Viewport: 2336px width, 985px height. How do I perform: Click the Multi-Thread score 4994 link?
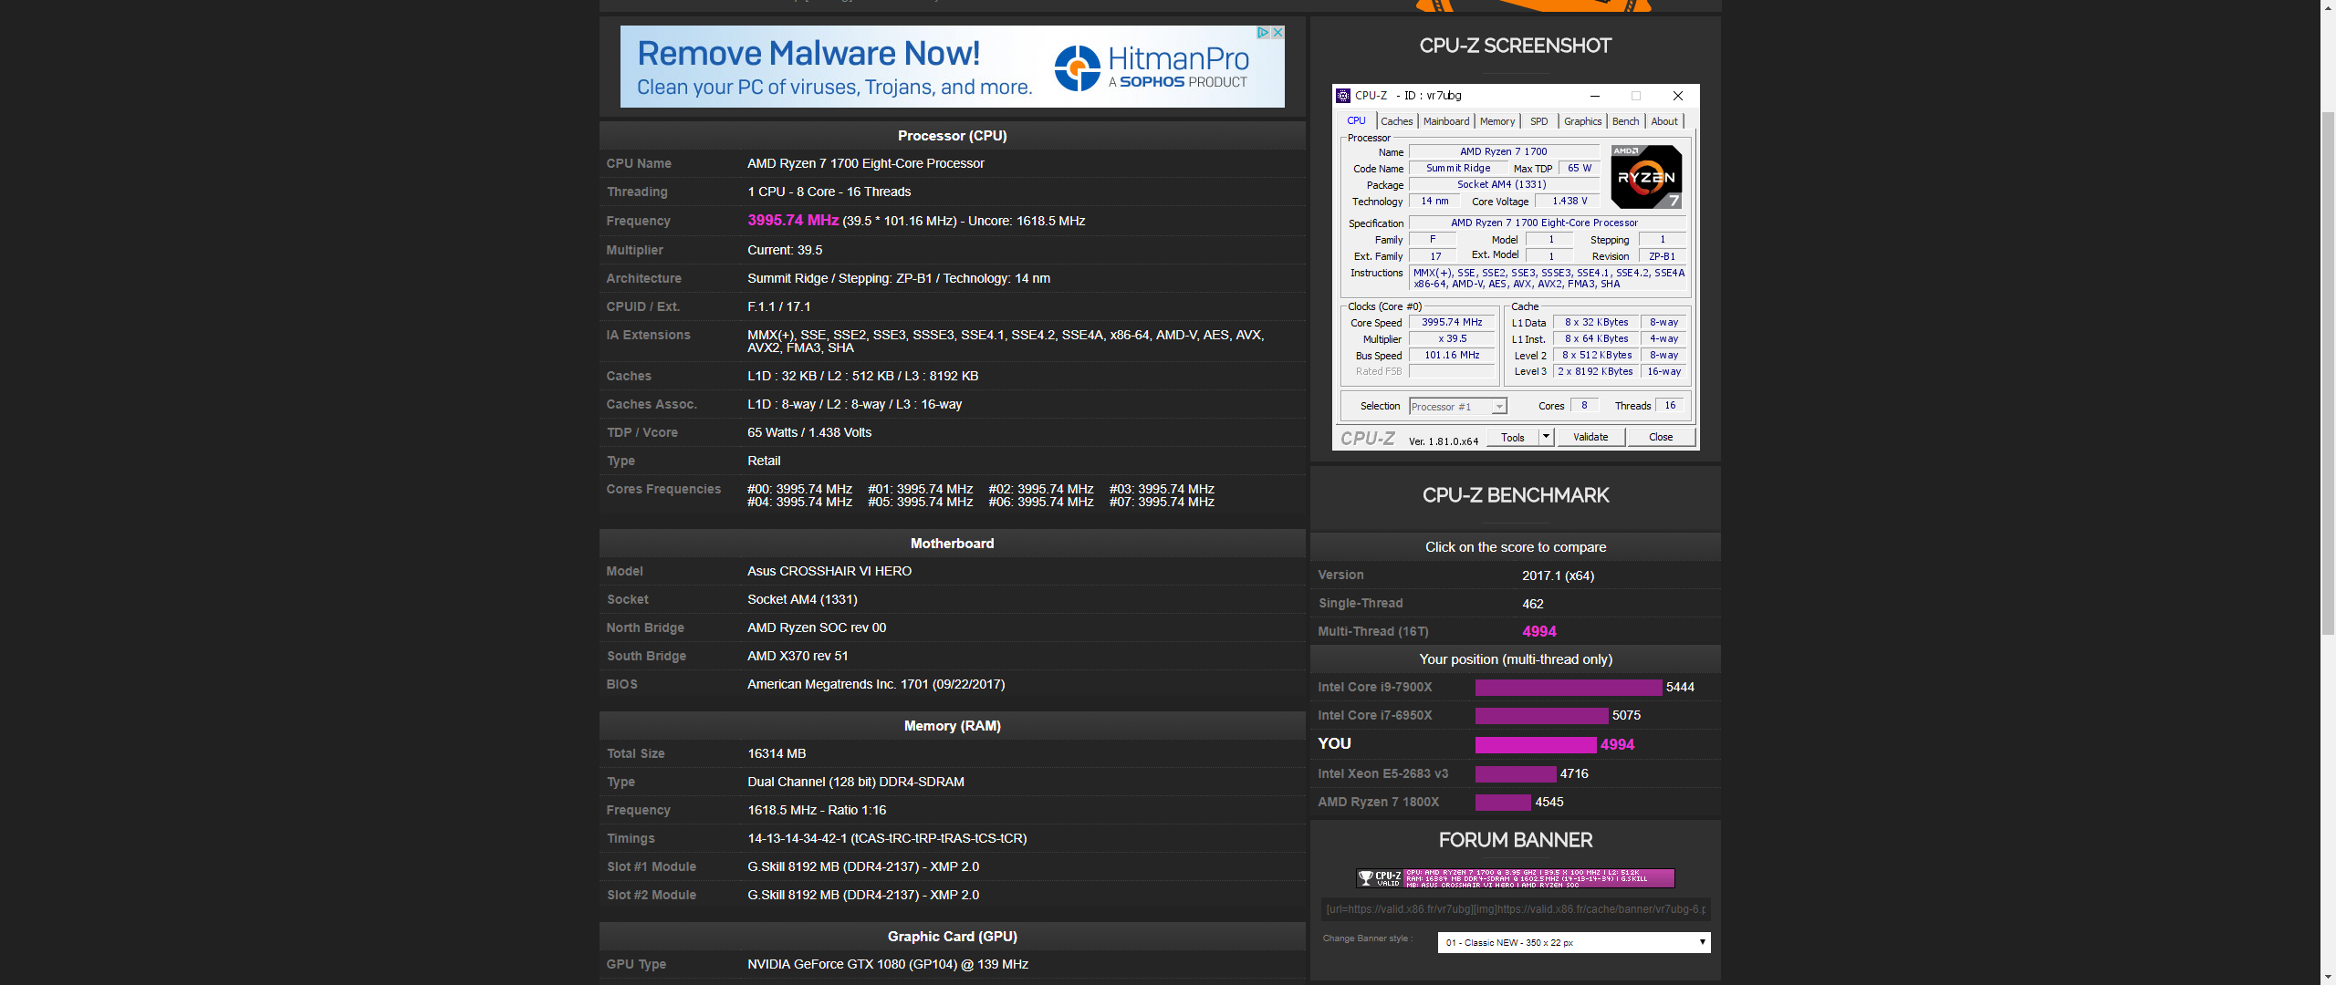pyautogui.click(x=1538, y=631)
